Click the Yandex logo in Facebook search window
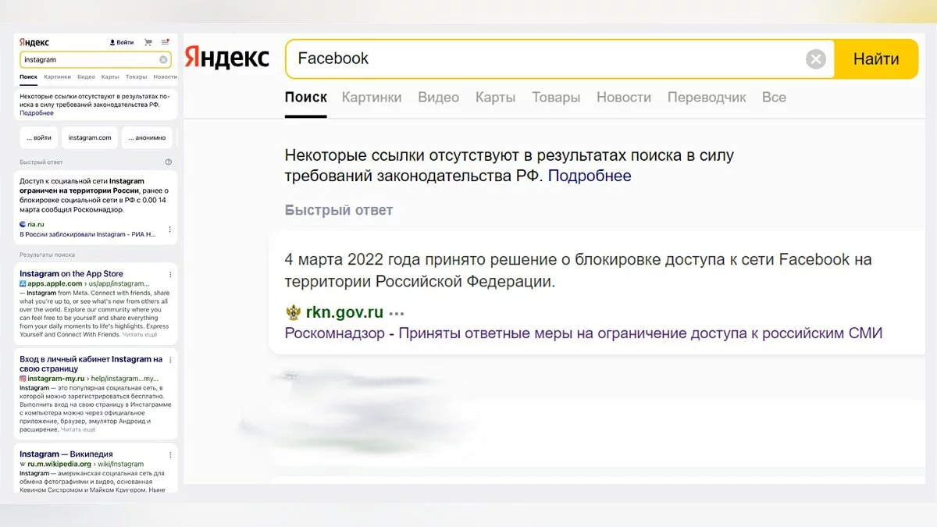Screen dimensions: 937x527 [x=227, y=59]
